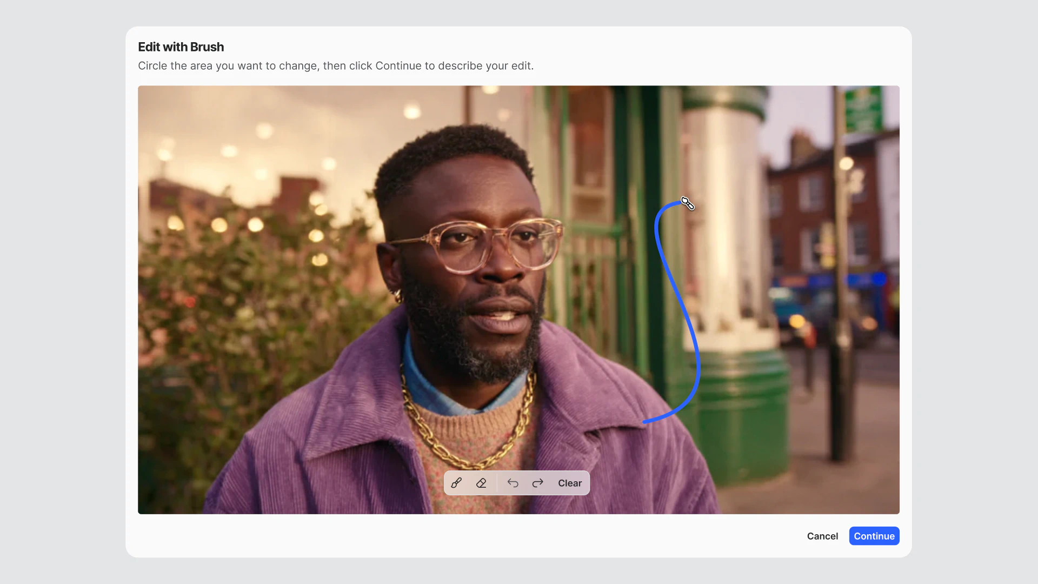Switch to the eraser tool

tap(481, 483)
